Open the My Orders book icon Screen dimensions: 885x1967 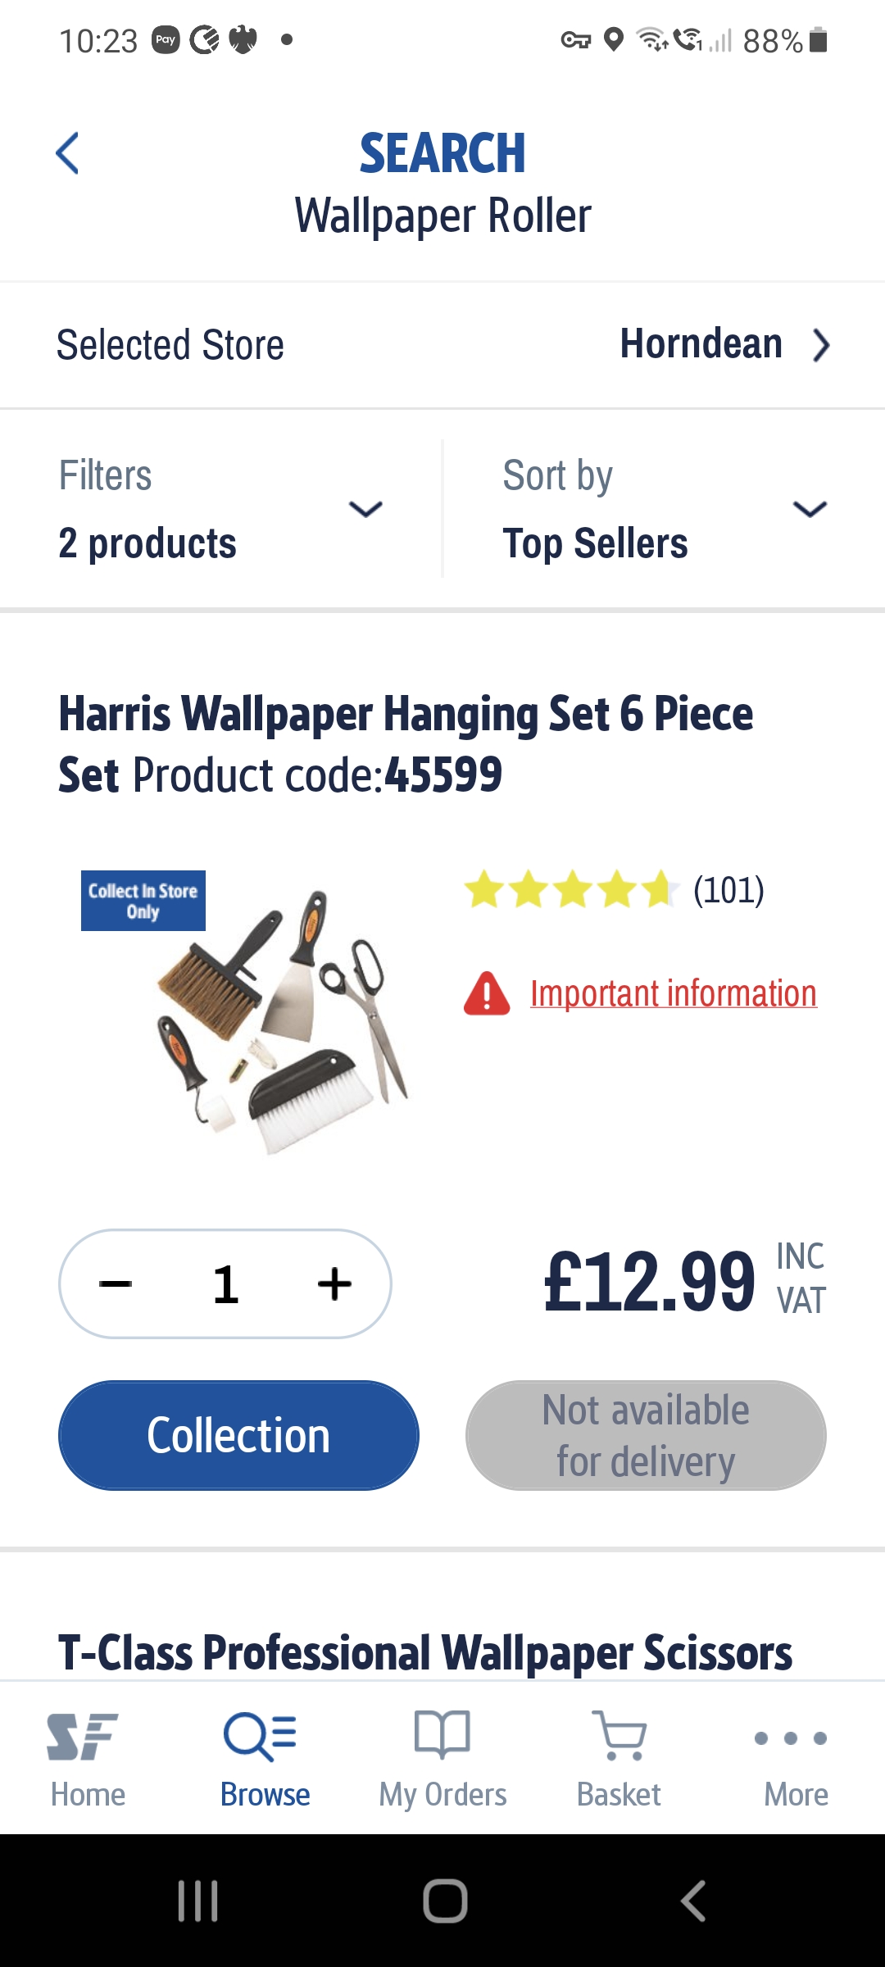click(x=442, y=1734)
